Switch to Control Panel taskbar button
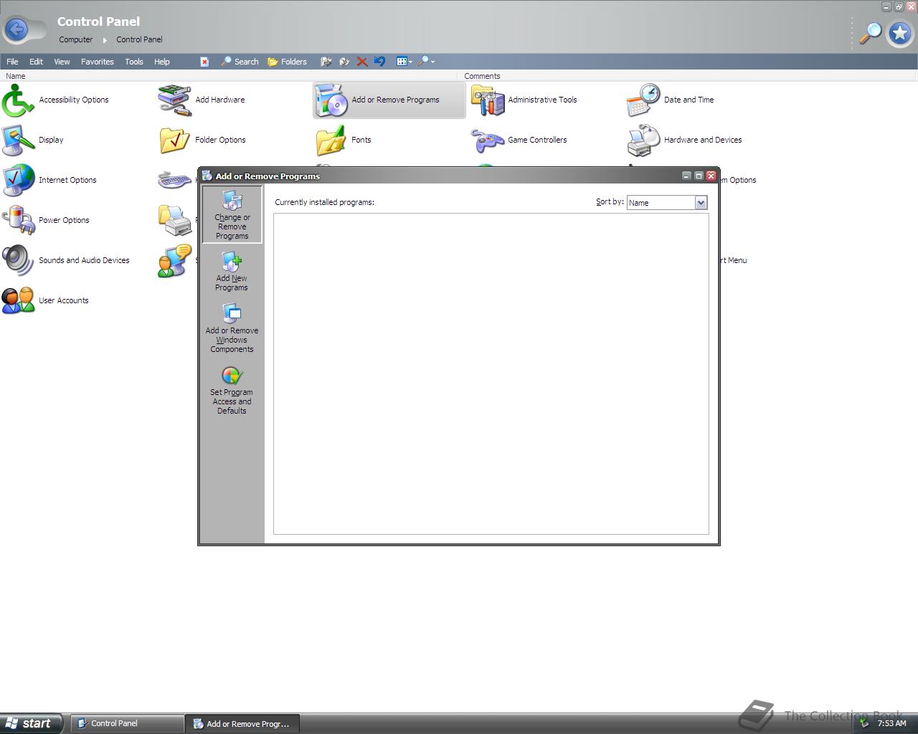The width and height of the screenshot is (918, 734). click(x=127, y=723)
